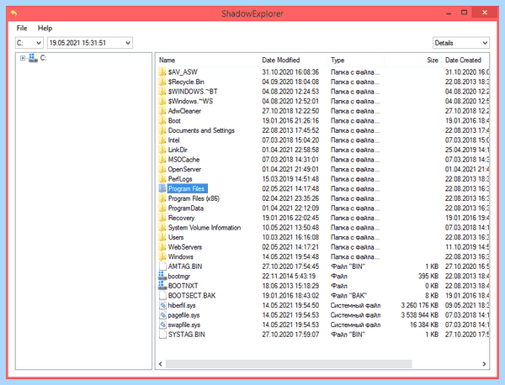Image resolution: width=505 pixels, height=385 pixels.
Task: Click the System Volume Information folder icon
Action: [x=162, y=228]
